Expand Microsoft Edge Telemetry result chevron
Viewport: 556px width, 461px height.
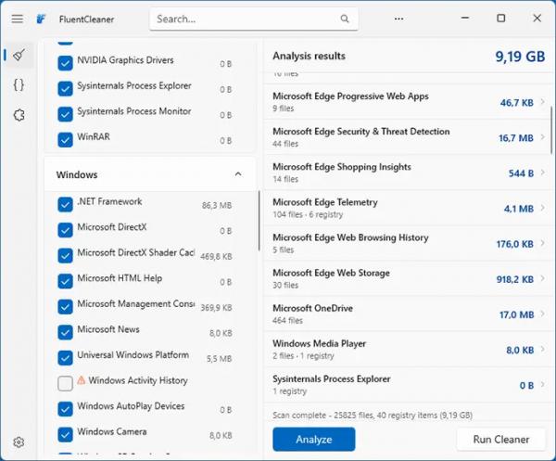(x=542, y=208)
